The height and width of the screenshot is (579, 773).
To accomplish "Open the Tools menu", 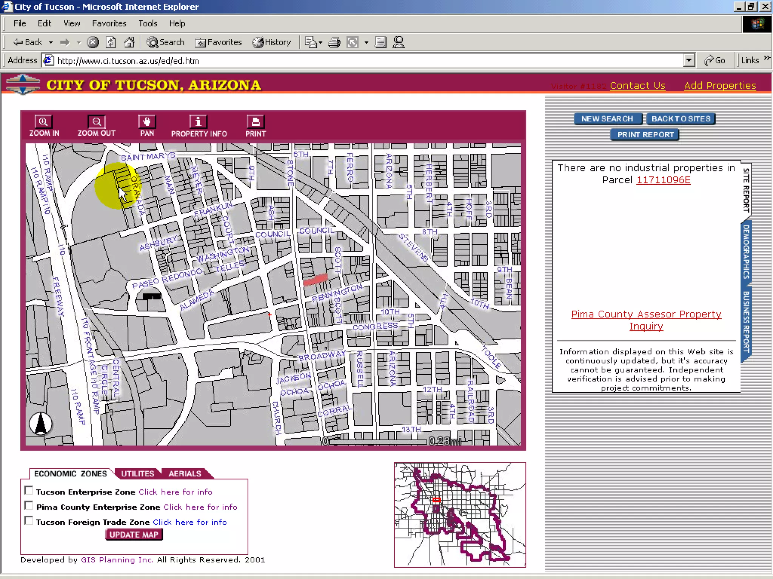I will (x=148, y=23).
